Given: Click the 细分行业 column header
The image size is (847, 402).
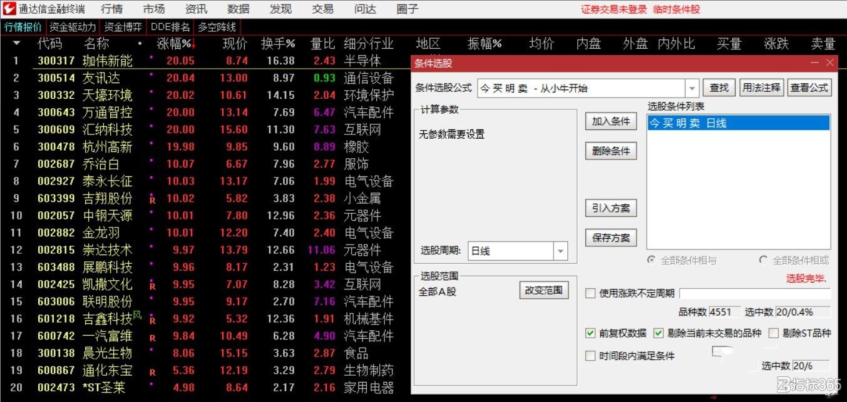Looking at the screenshot, I should pos(369,44).
